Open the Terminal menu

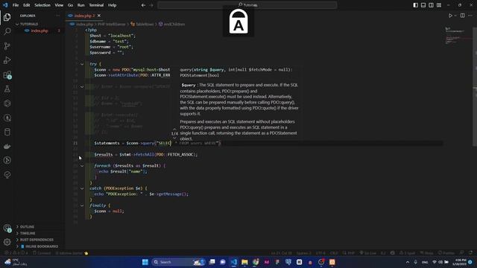tap(96, 5)
